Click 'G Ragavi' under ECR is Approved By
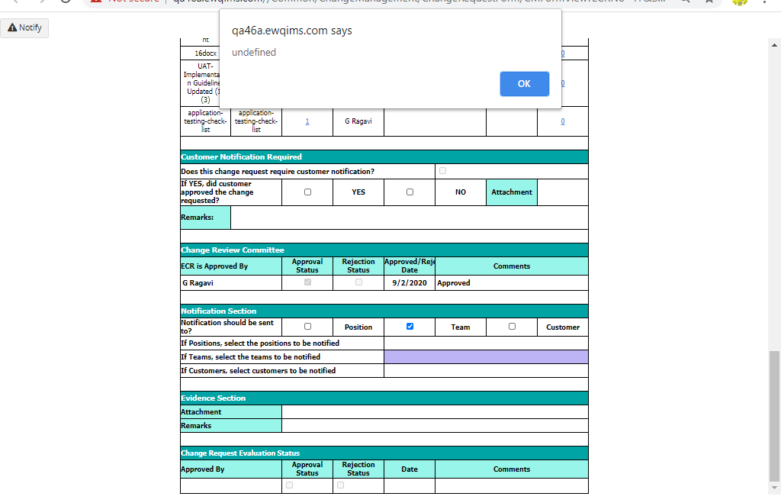This screenshot has width=781, height=503. click(x=198, y=282)
